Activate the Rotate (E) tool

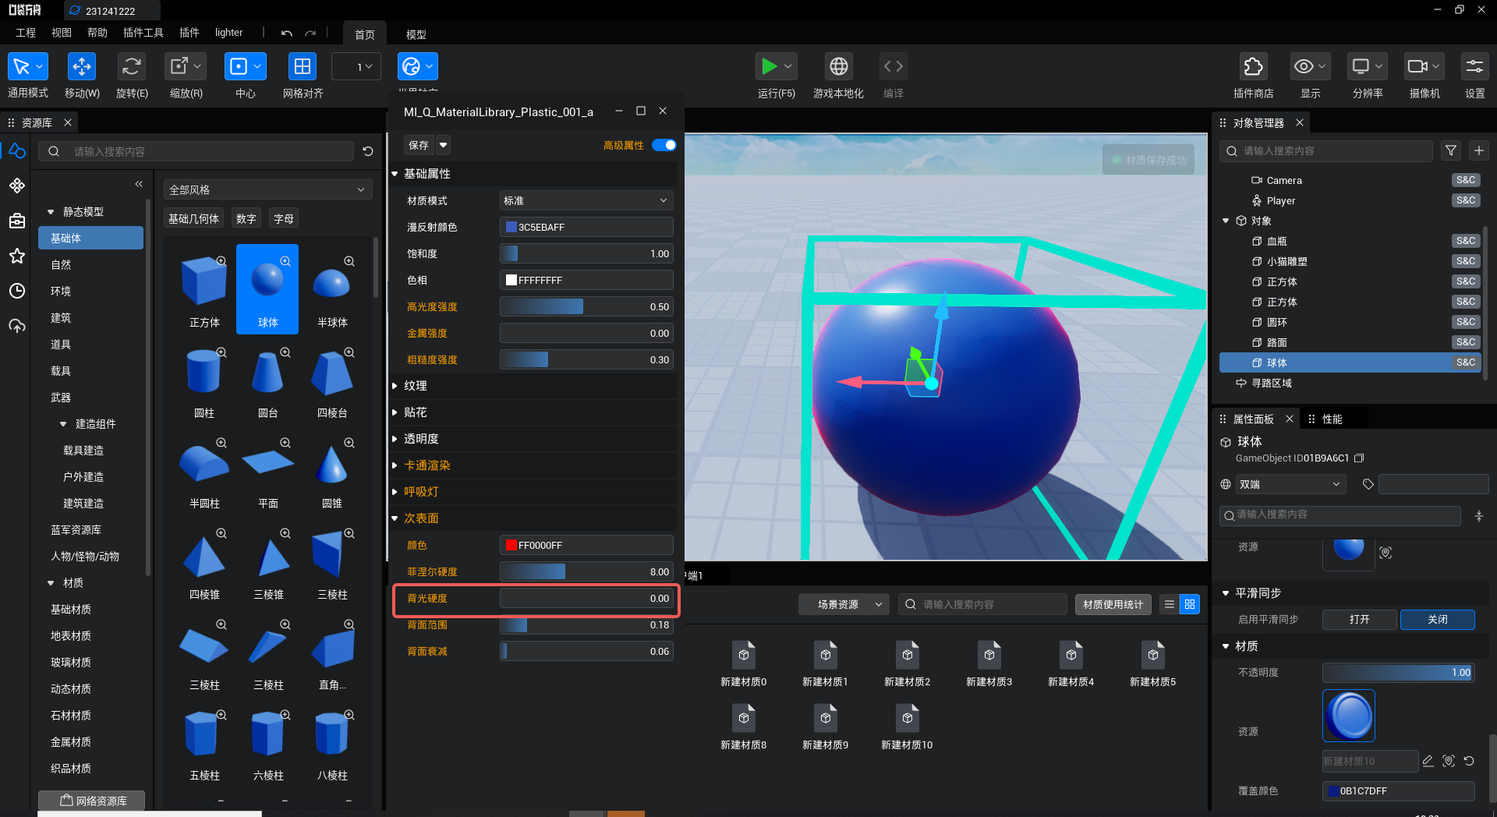point(131,66)
